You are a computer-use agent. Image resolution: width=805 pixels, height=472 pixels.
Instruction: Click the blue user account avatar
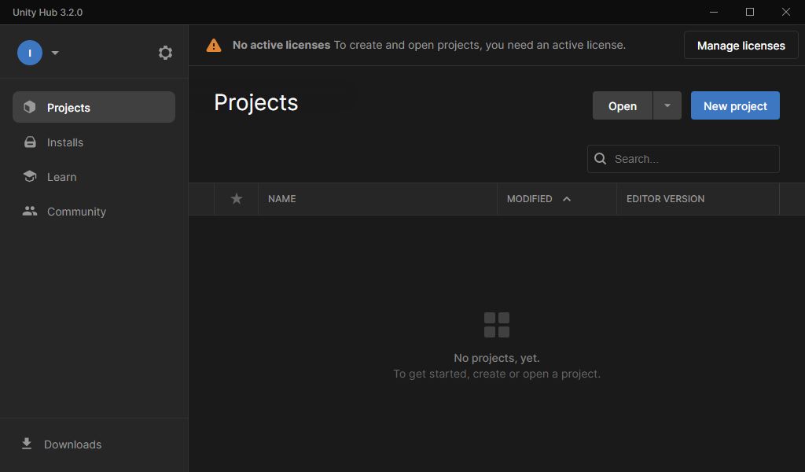30,53
